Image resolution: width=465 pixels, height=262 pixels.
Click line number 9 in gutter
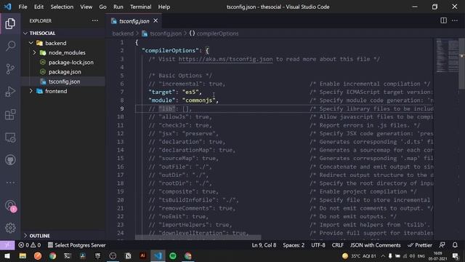click(122, 108)
